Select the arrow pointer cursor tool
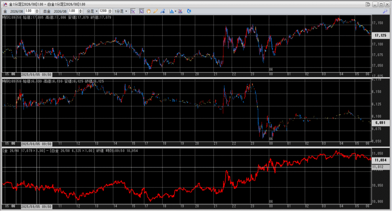Screen dimensions: 392x211 coord(142,11)
